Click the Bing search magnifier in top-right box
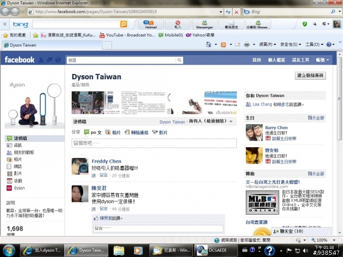The image size is (343, 257). [333, 12]
